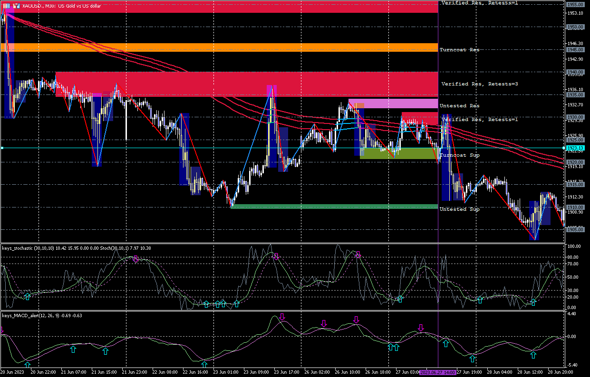Click the MACD scale value -5.40
The height and width of the screenshot is (377, 590).
point(573,365)
